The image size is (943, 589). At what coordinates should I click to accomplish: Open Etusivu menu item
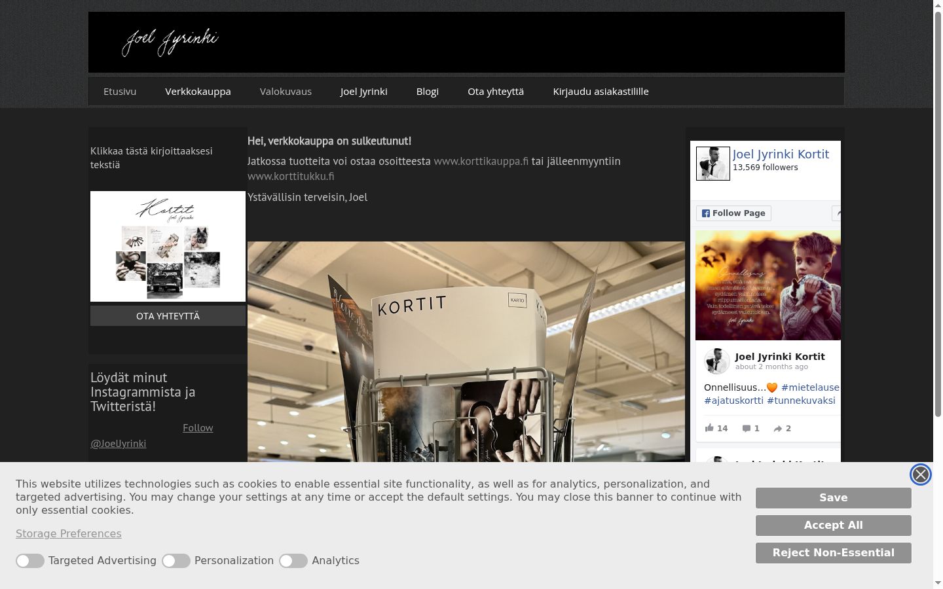(x=120, y=92)
